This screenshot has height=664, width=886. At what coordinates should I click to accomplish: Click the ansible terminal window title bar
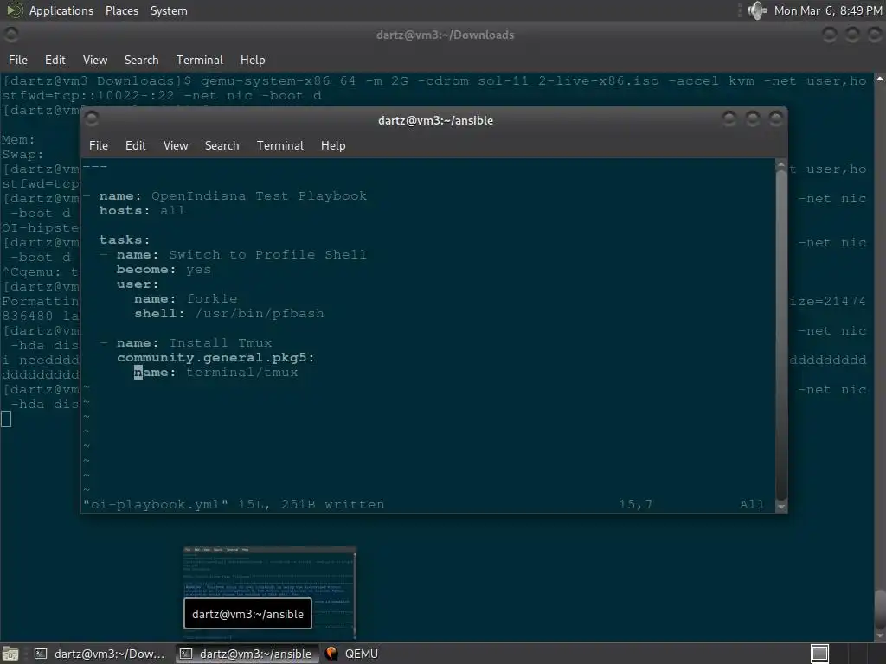tap(435, 120)
